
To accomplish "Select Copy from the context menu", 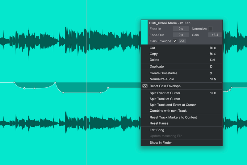I will coord(153,54).
